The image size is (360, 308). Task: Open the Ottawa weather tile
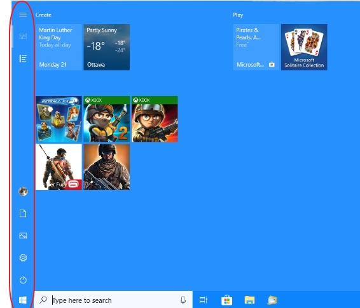pyautogui.click(x=106, y=47)
